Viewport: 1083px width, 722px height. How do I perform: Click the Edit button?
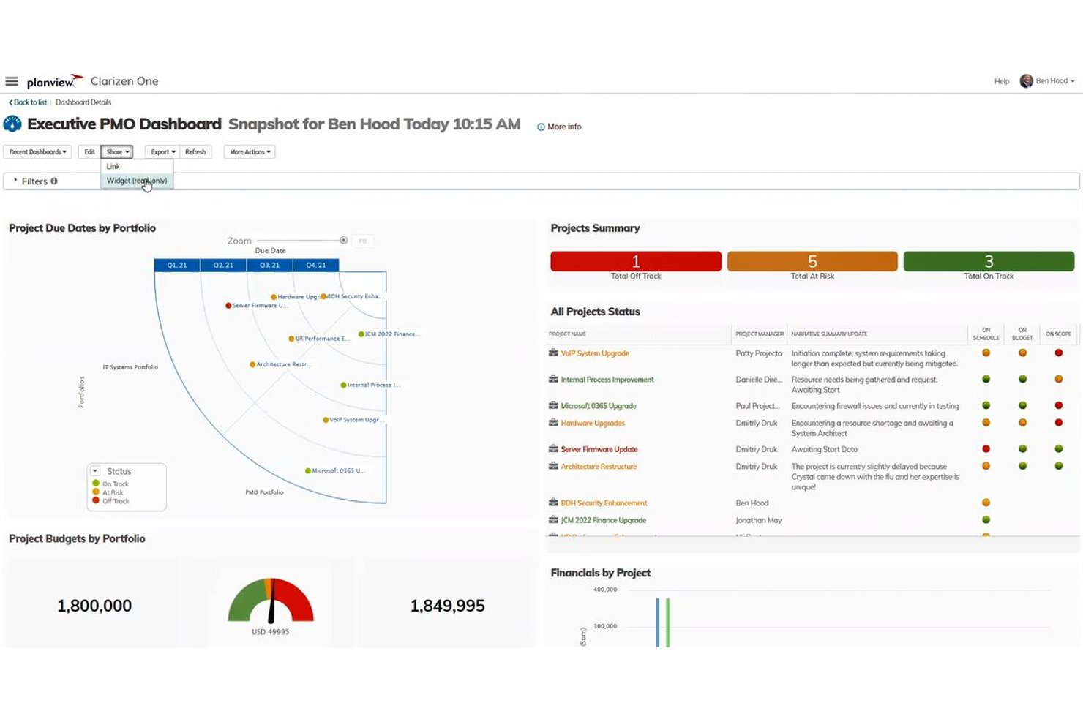pyautogui.click(x=89, y=152)
